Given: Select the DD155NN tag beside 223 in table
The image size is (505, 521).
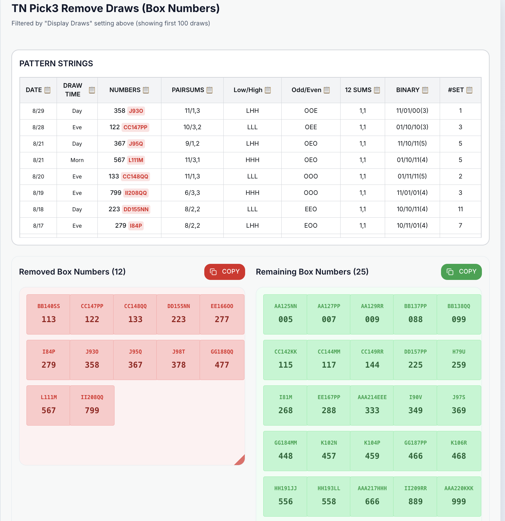Looking at the screenshot, I should click(136, 209).
